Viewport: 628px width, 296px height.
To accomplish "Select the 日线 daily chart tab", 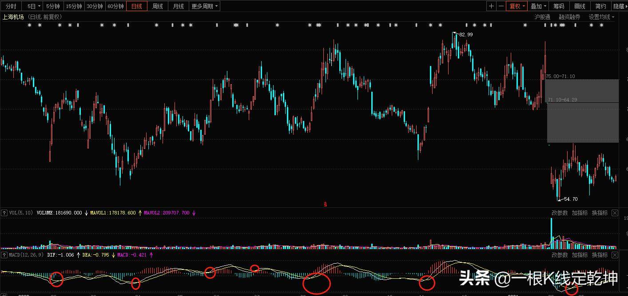I will (x=137, y=6).
